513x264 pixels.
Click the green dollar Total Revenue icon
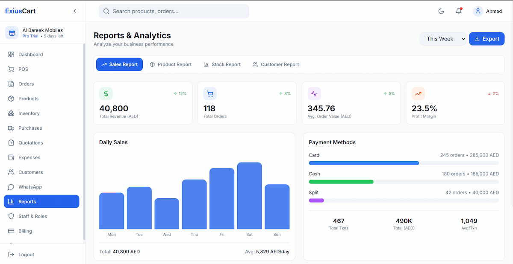(106, 94)
